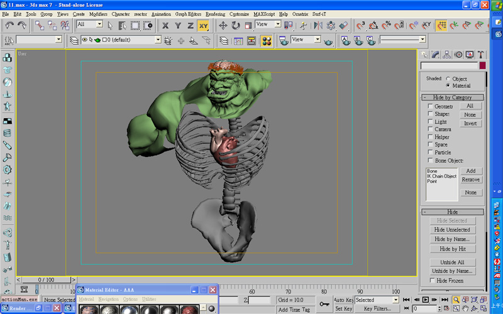
Task: Restrict to Y axis button
Action: (178, 26)
